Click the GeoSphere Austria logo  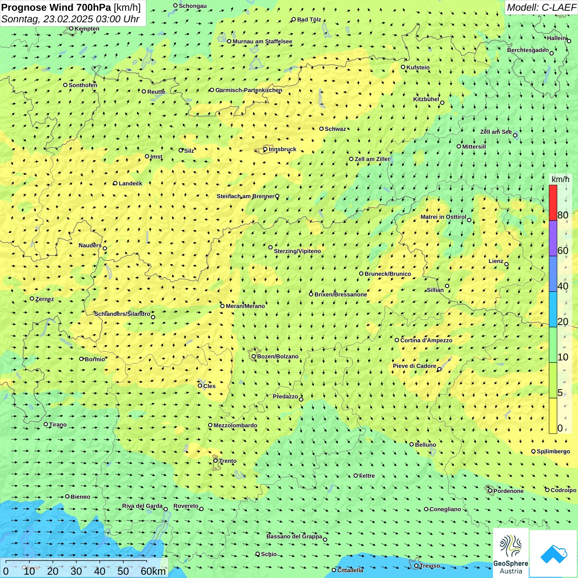coord(511,553)
